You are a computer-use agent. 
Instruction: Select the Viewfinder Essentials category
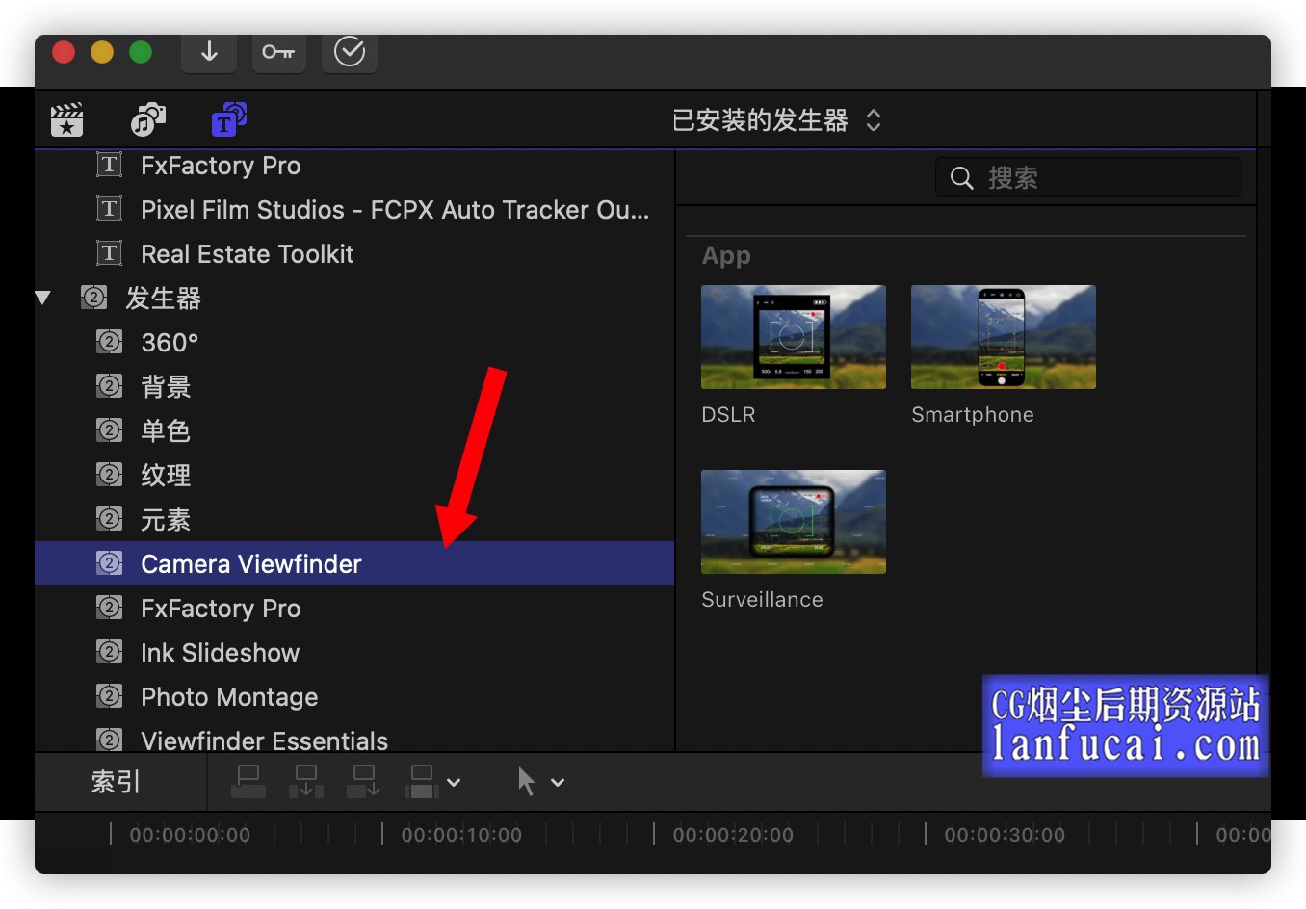pos(354,738)
